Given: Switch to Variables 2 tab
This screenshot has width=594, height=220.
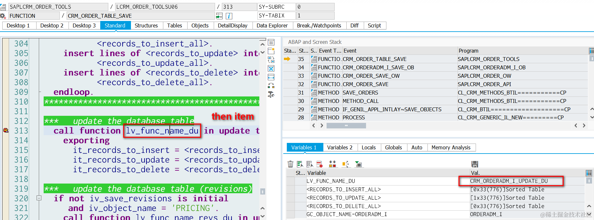Looking at the screenshot, I should pos(340,147).
